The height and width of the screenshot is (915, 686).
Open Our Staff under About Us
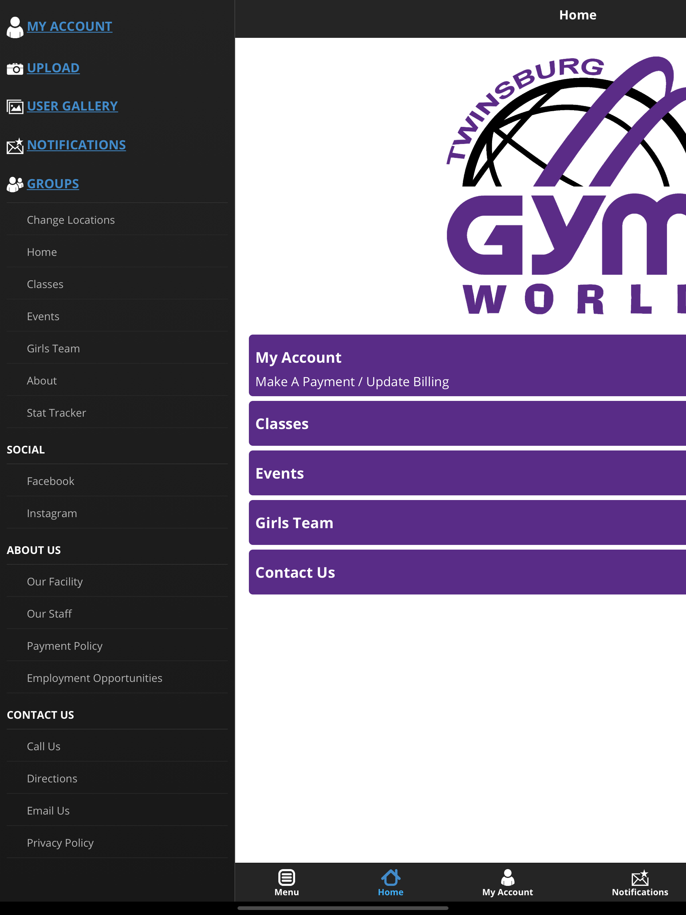click(117, 614)
